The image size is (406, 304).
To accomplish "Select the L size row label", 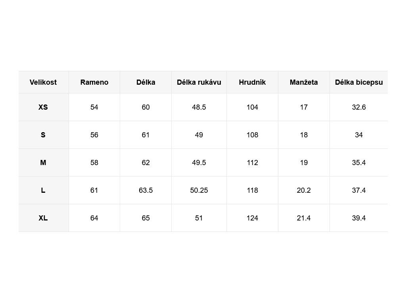I will [43, 190].
